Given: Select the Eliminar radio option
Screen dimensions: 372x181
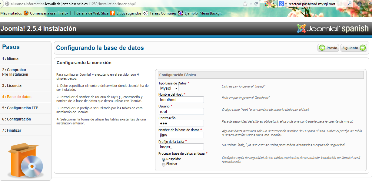Looking at the screenshot, I should 164,164.
